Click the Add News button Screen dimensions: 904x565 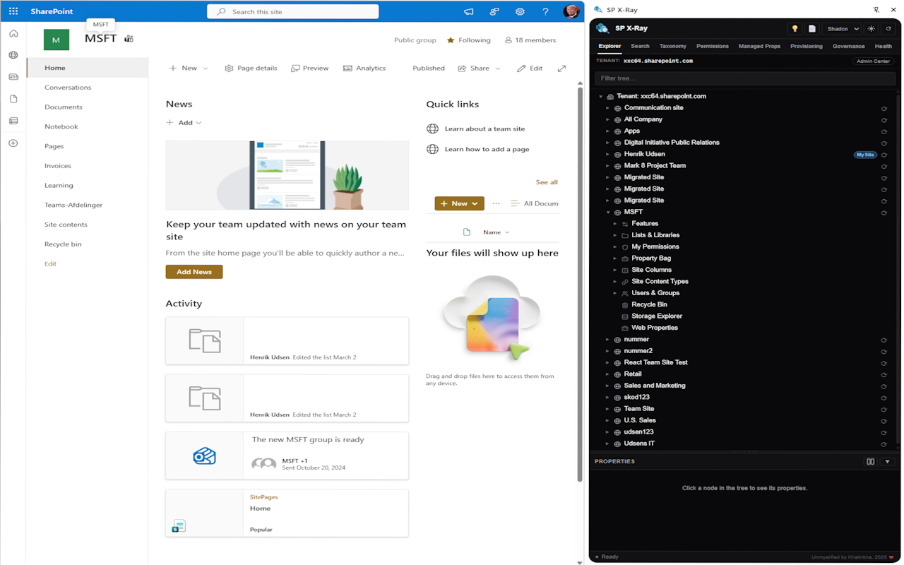coord(194,272)
